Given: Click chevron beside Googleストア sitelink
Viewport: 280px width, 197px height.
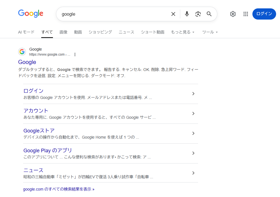Looking at the screenshot, I should [193, 133].
